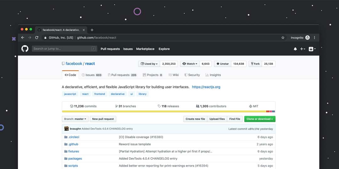
Task: Expand the Branch: master selector
Action: coord(75,119)
